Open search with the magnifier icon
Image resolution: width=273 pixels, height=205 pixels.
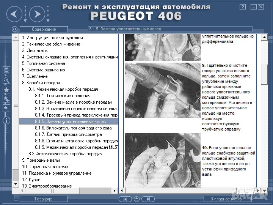point(6,80)
